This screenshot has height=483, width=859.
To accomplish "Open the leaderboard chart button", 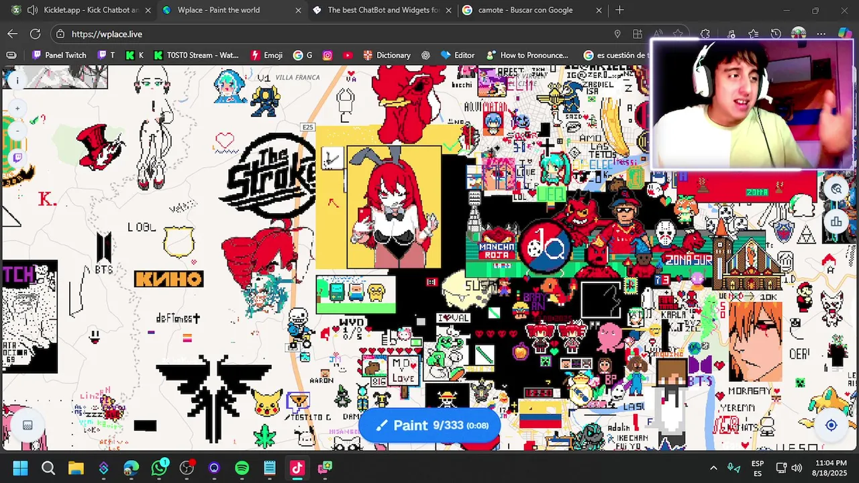I will (x=836, y=221).
